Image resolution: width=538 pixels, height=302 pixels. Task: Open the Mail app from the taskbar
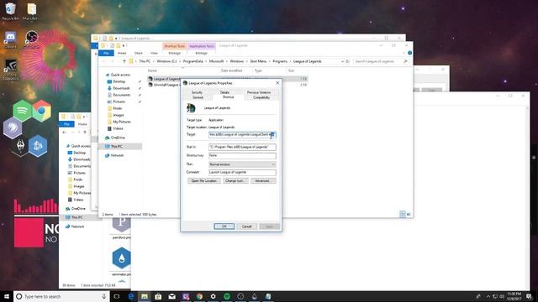coord(171,296)
